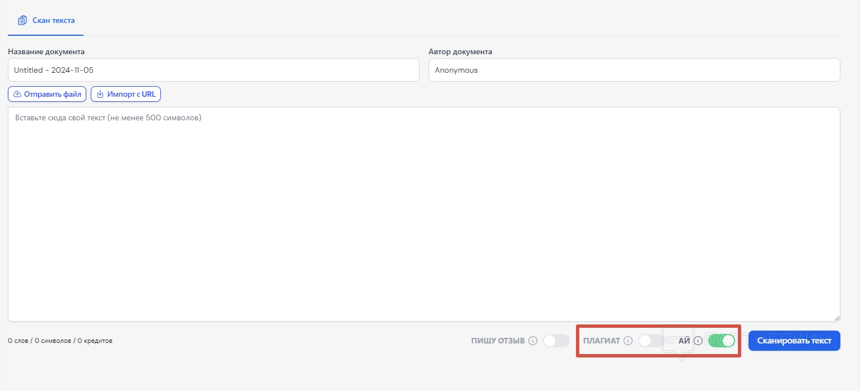860x391 pixels.
Task: Click the download icon in Импорт с URL
Action: (100, 95)
